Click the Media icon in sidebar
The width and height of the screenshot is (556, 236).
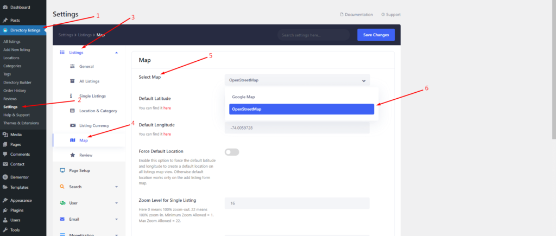click(x=5, y=135)
